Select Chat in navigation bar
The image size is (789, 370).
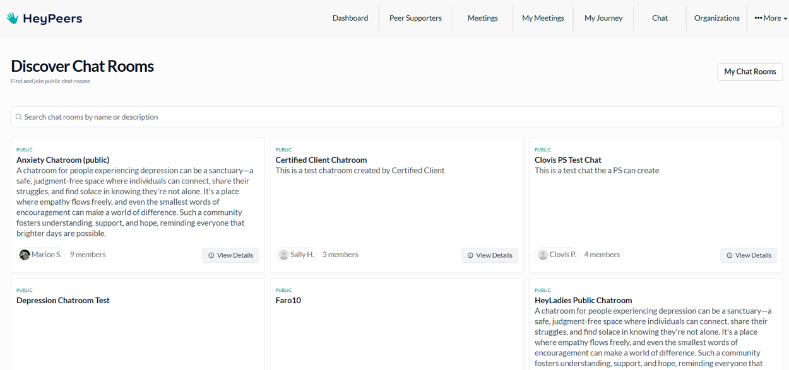[x=660, y=18]
